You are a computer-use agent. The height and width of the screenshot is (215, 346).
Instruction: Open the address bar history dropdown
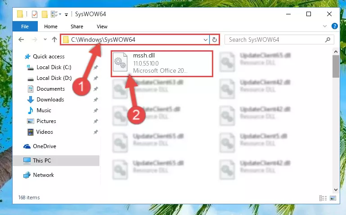(206, 40)
